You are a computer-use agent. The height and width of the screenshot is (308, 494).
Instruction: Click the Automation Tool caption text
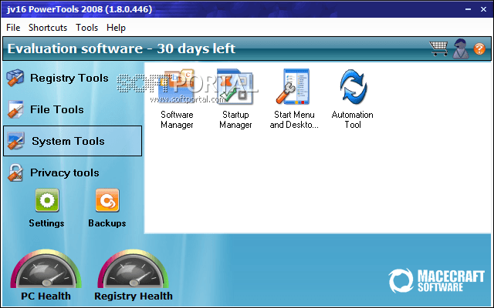click(x=353, y=120)
